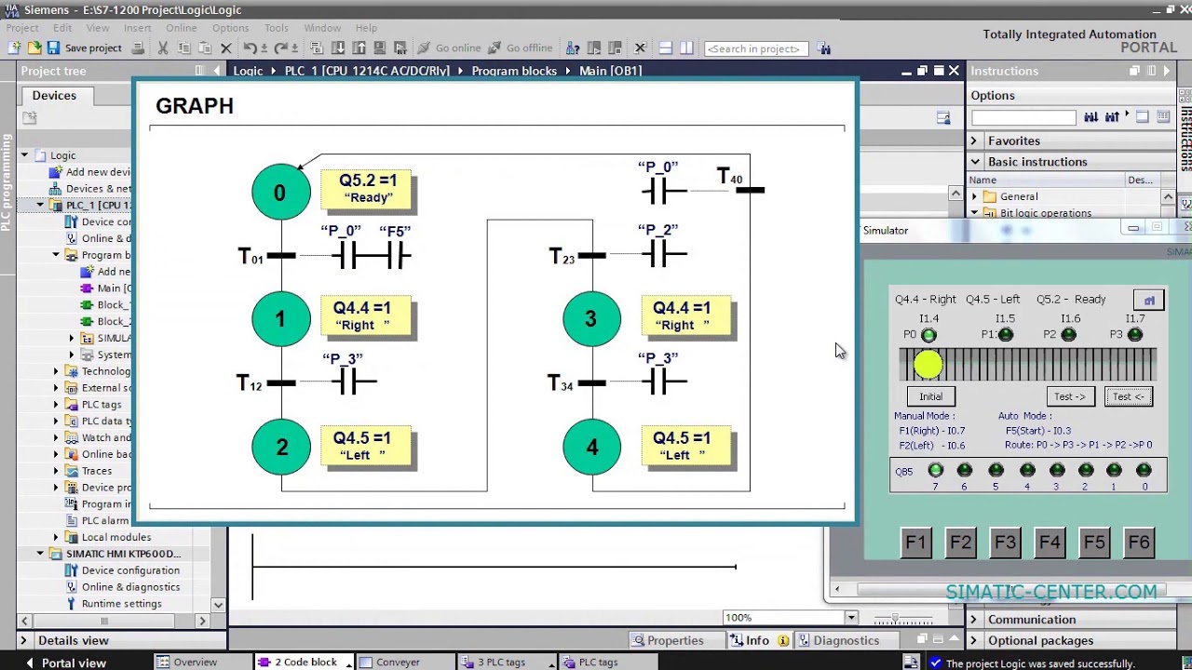
Task: Expand the Details view panel
Action: (x=24, y=640)
